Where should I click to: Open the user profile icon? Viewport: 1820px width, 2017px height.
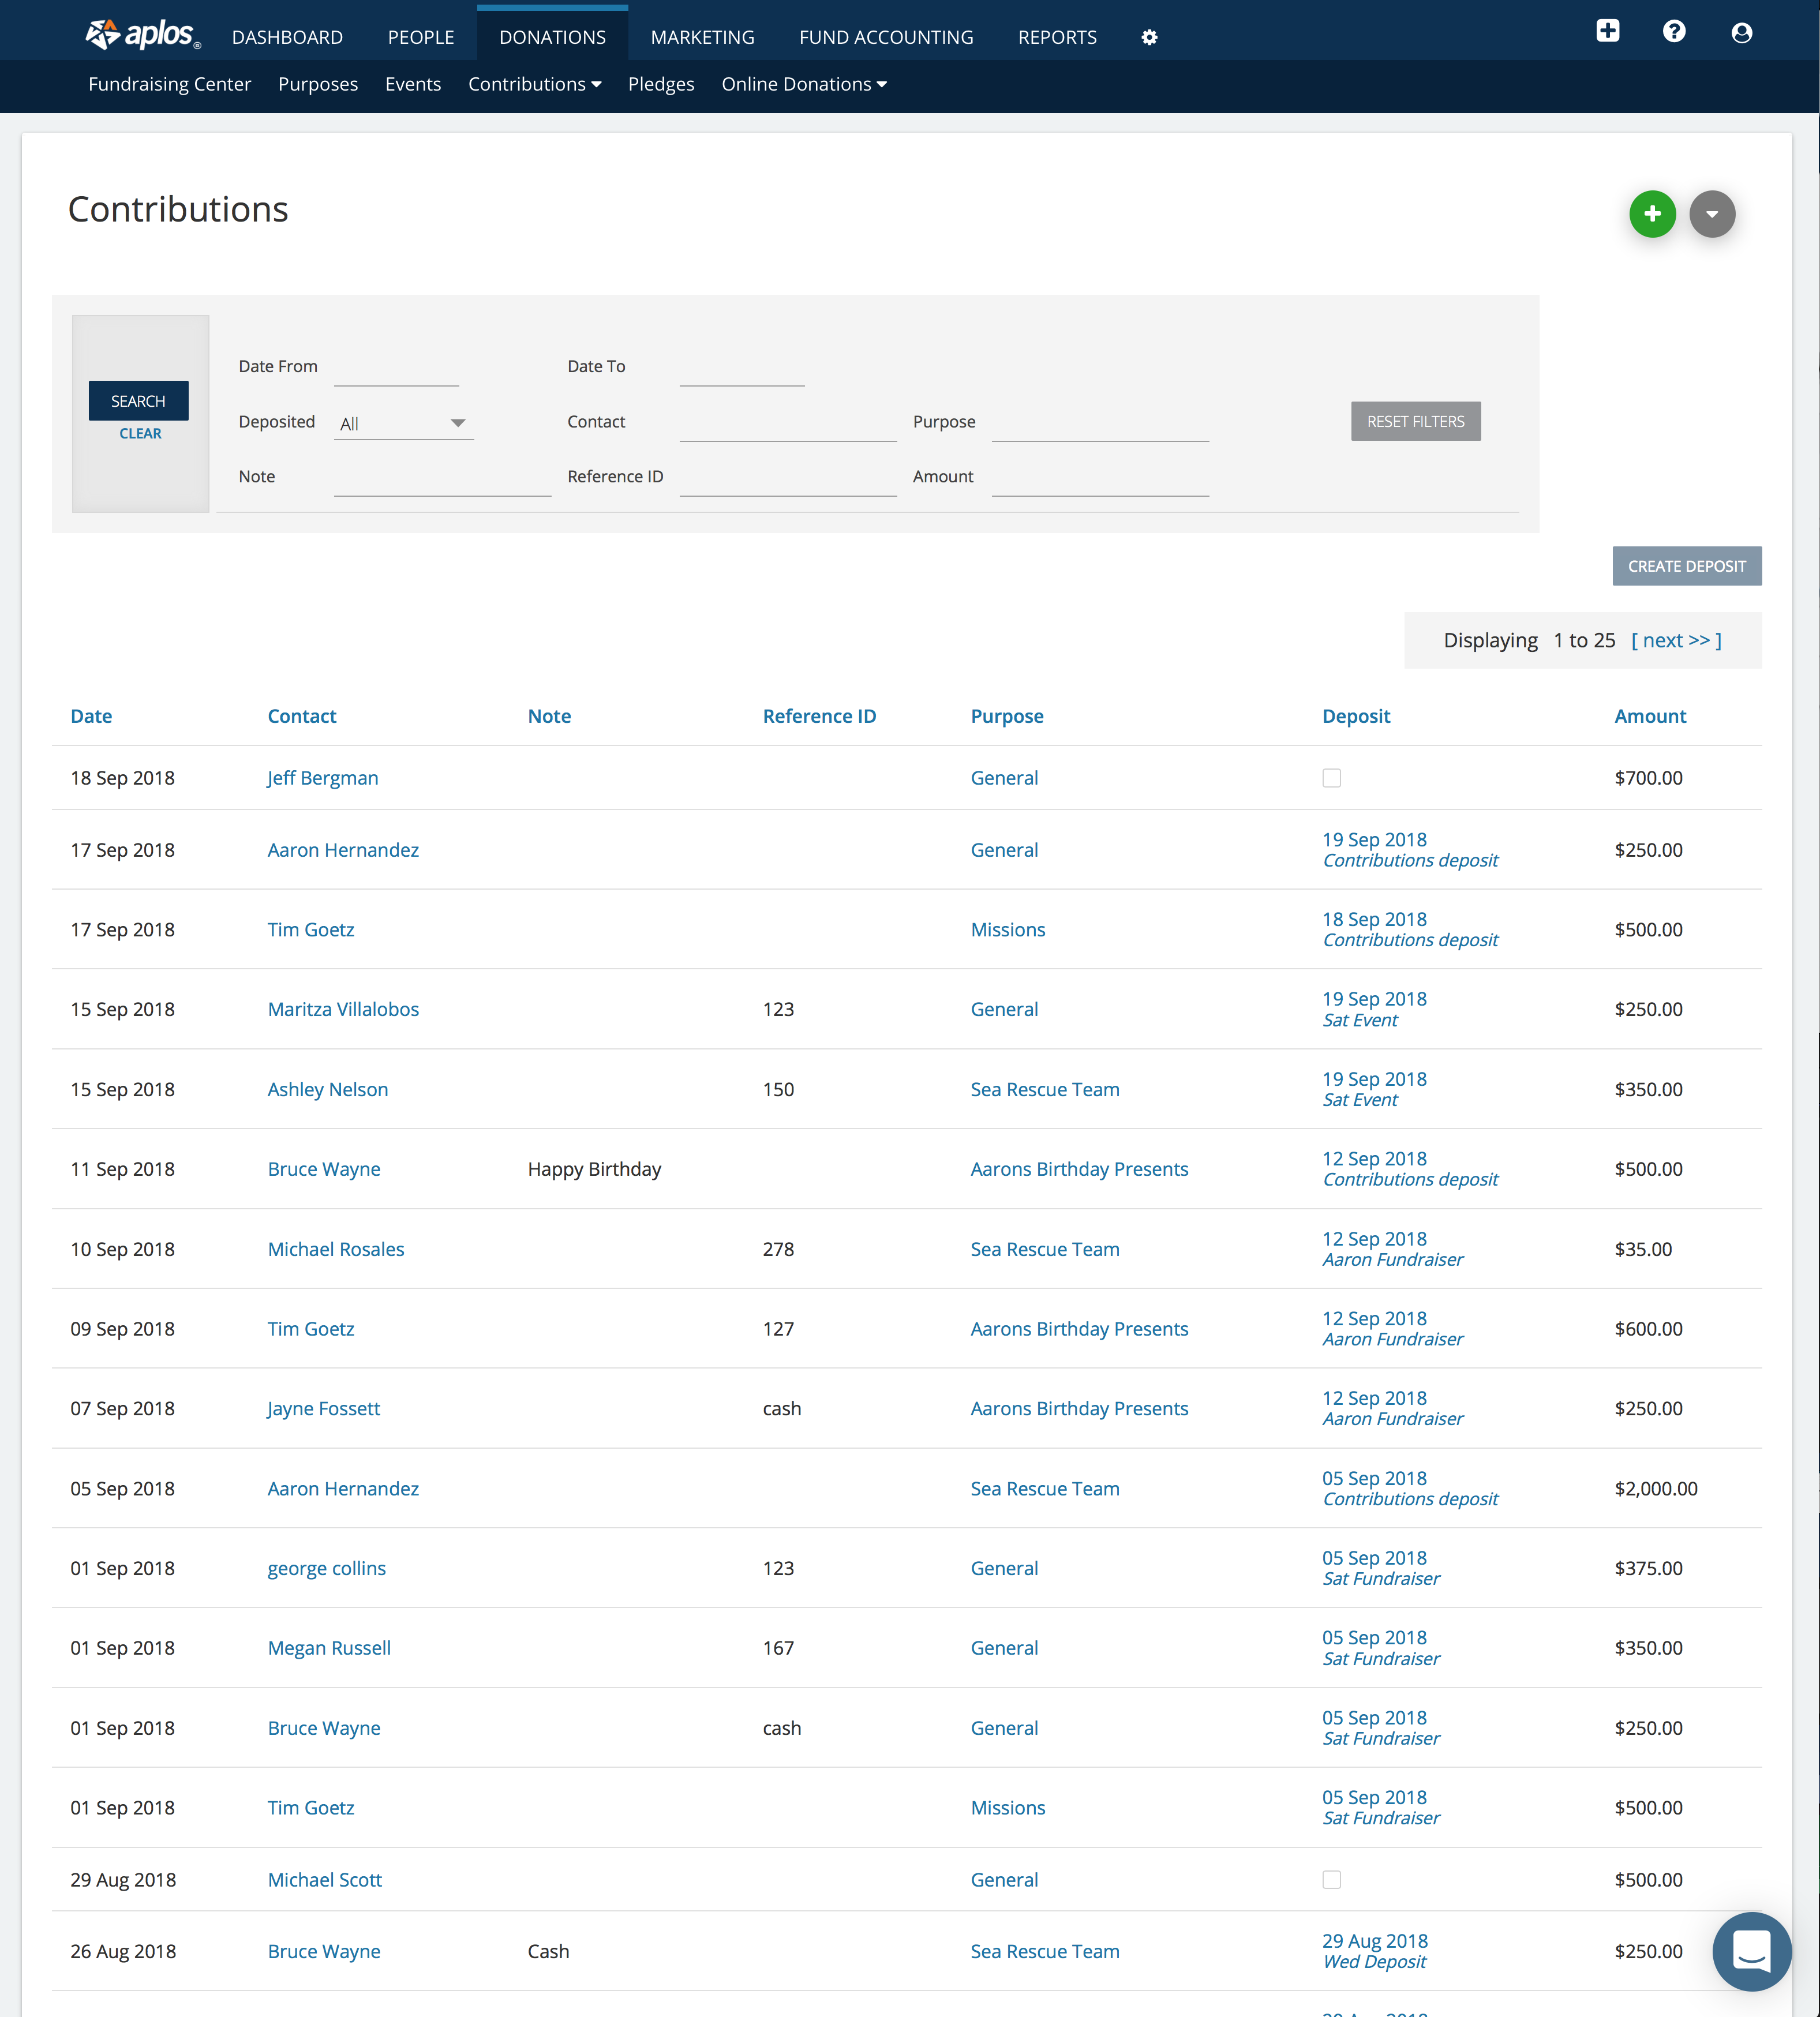pos(1741,33)
